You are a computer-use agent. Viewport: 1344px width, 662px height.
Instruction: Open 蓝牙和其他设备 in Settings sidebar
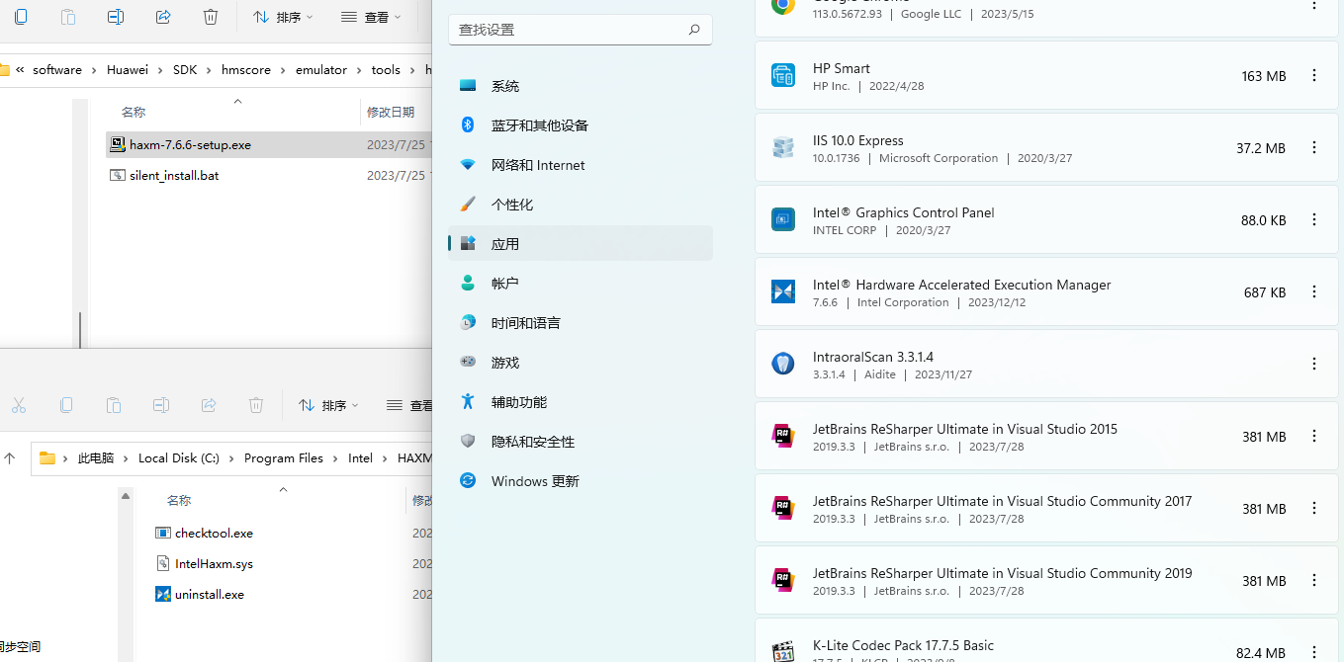tap(581, 125)
